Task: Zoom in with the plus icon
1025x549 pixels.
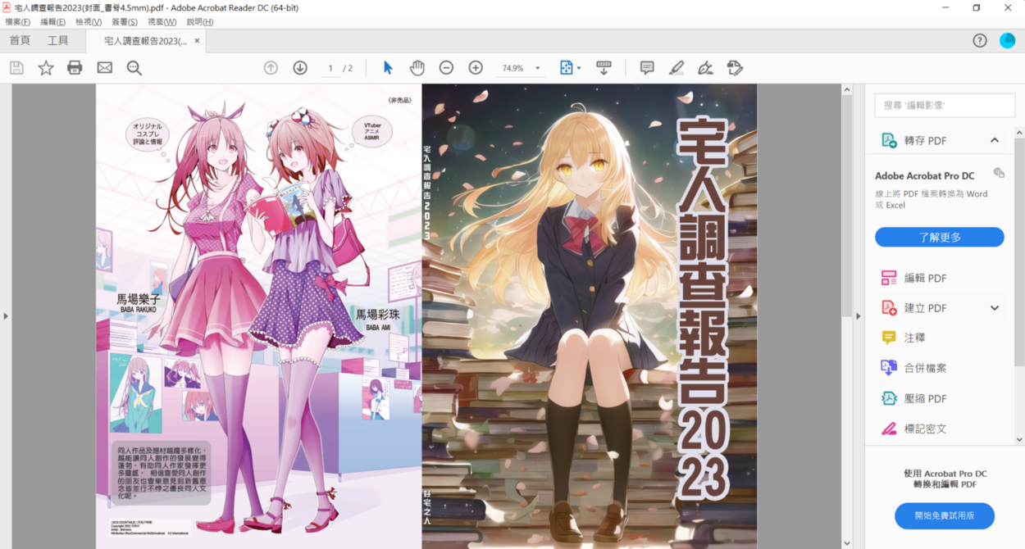Action: (x=476, y=68)
